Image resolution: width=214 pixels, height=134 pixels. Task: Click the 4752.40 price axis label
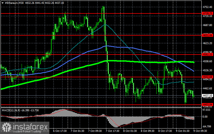(x=207, y=7)
